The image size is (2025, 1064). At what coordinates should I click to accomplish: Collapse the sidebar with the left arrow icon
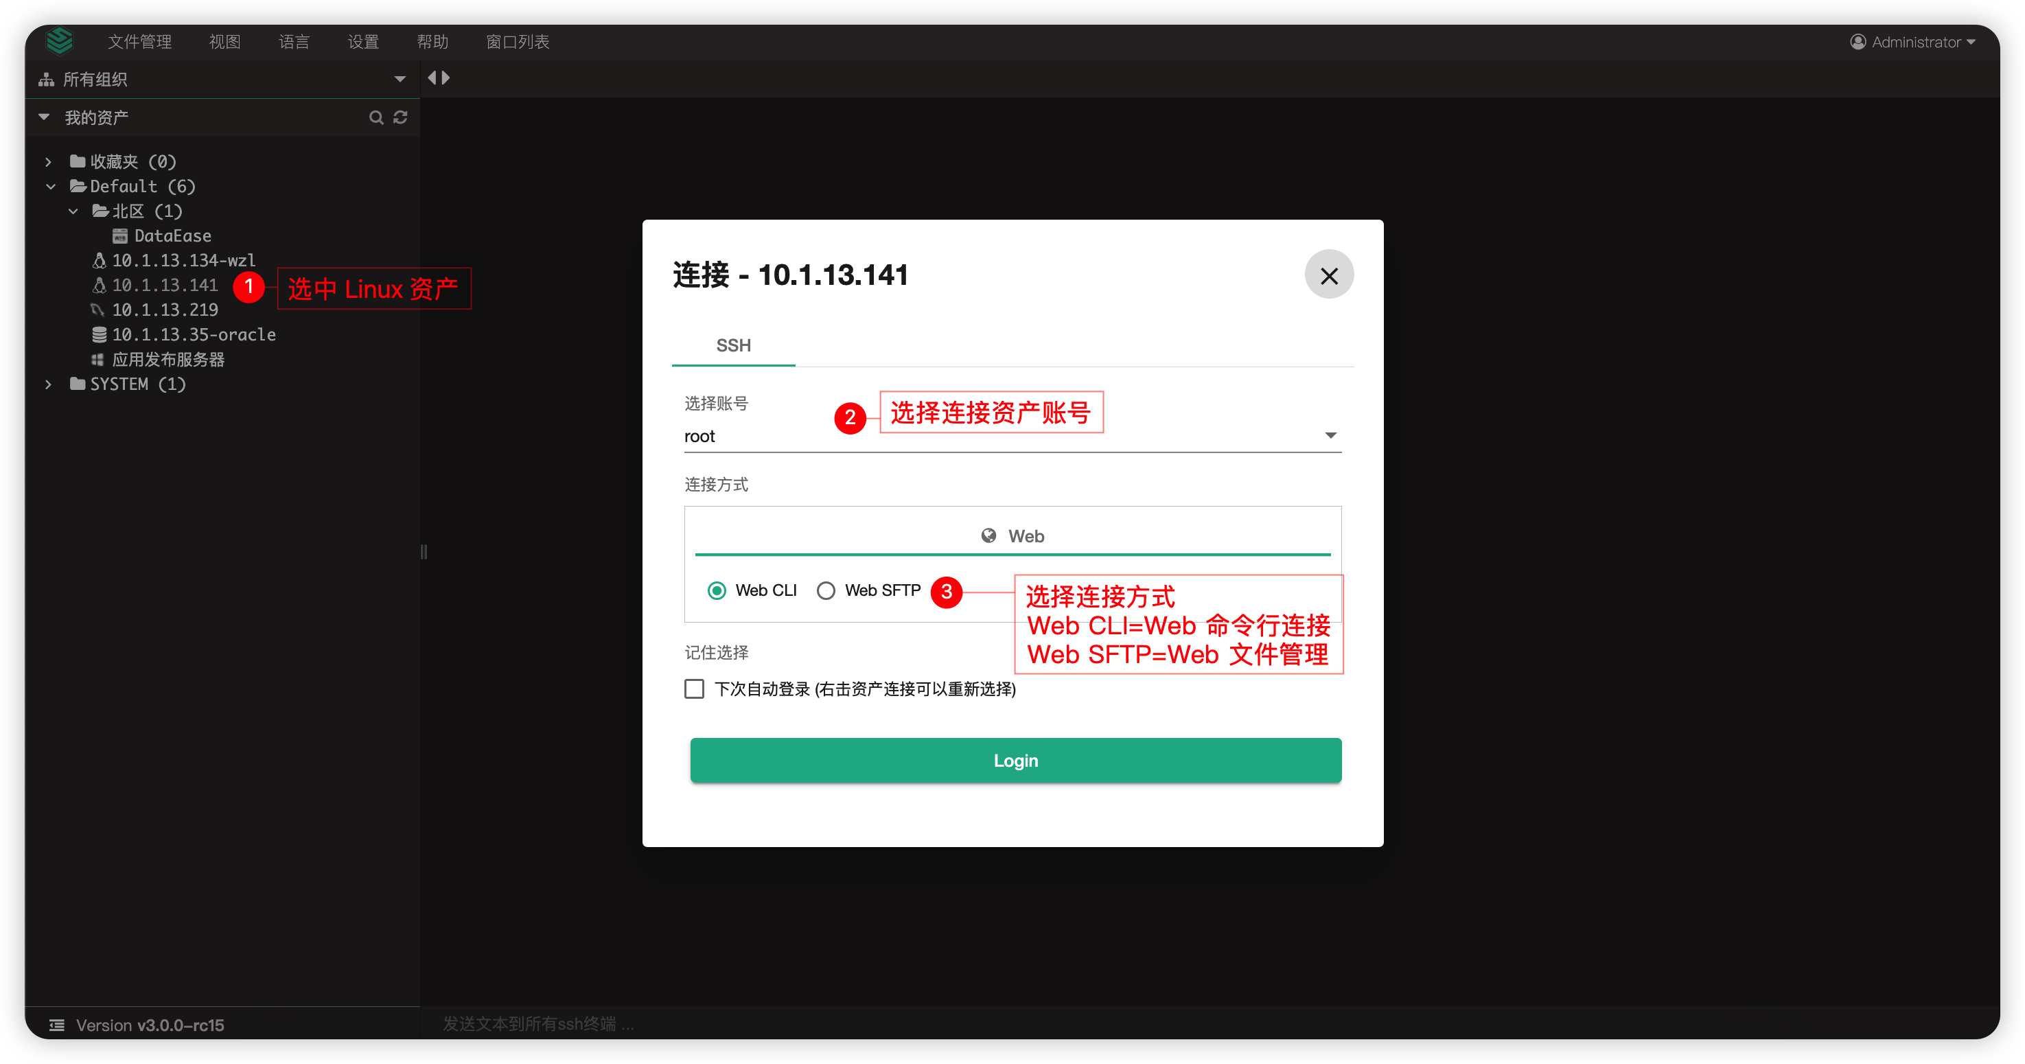point(432,77)
